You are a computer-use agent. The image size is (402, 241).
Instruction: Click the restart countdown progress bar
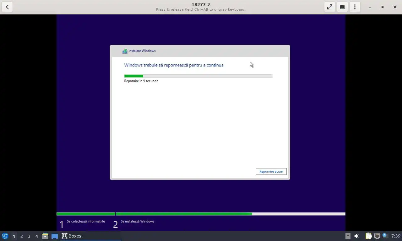pyautogui.click(x=198, y=76)
